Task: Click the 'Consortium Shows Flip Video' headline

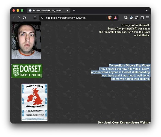Action: (129, 65)
